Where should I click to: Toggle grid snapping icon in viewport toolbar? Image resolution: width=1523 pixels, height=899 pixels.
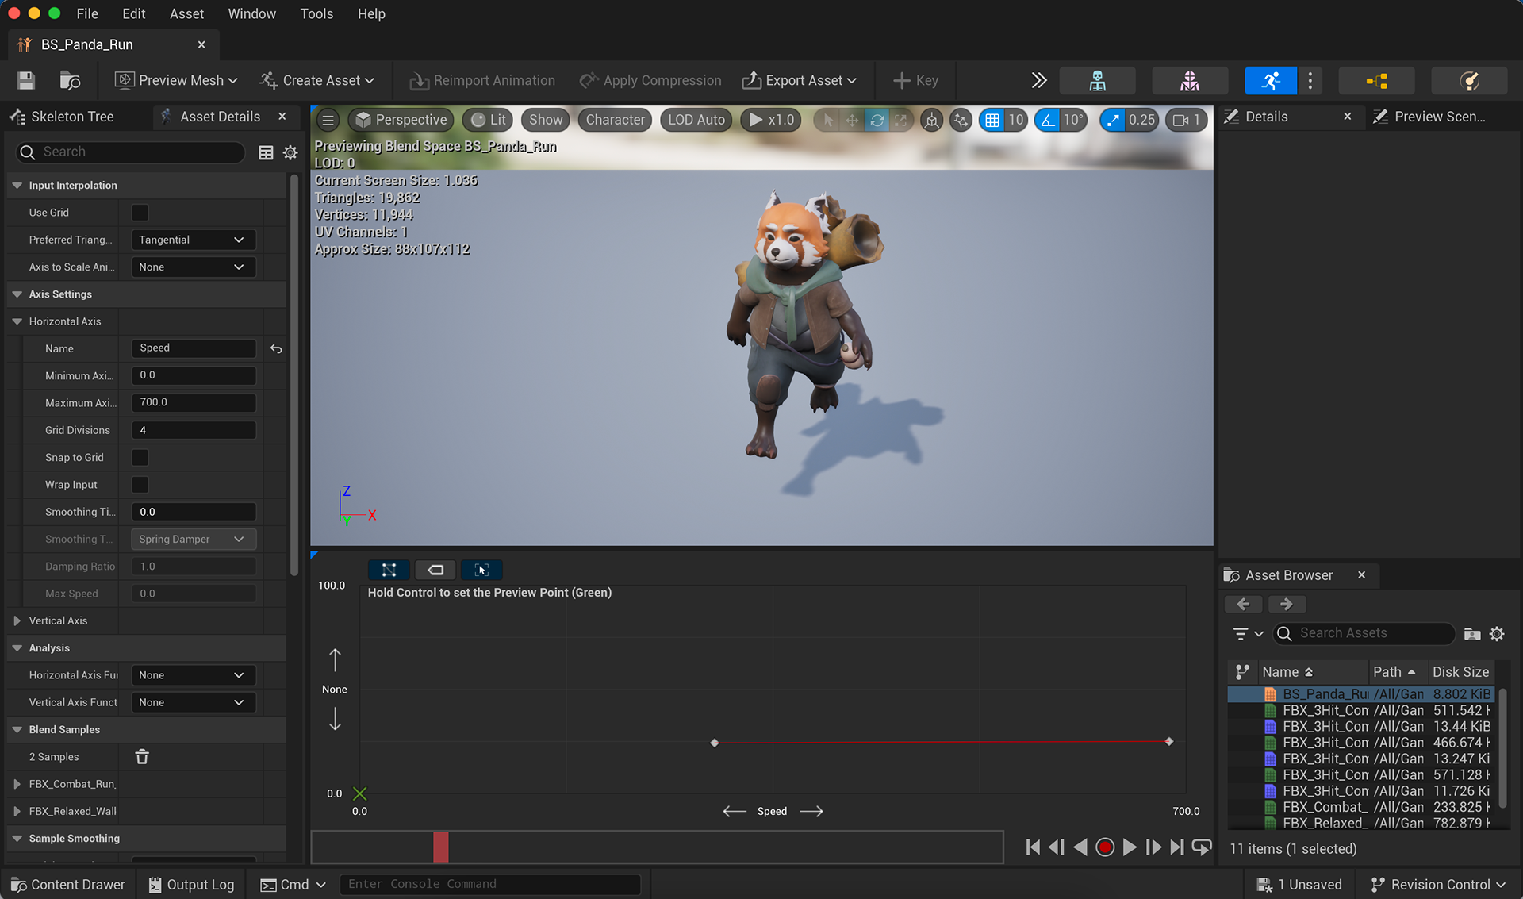[992, 120]
